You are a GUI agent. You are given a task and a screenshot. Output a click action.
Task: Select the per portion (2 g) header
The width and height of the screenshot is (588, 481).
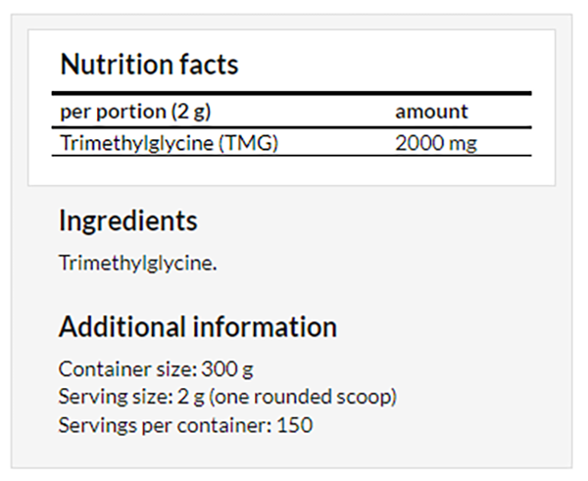tap(135, 112)
